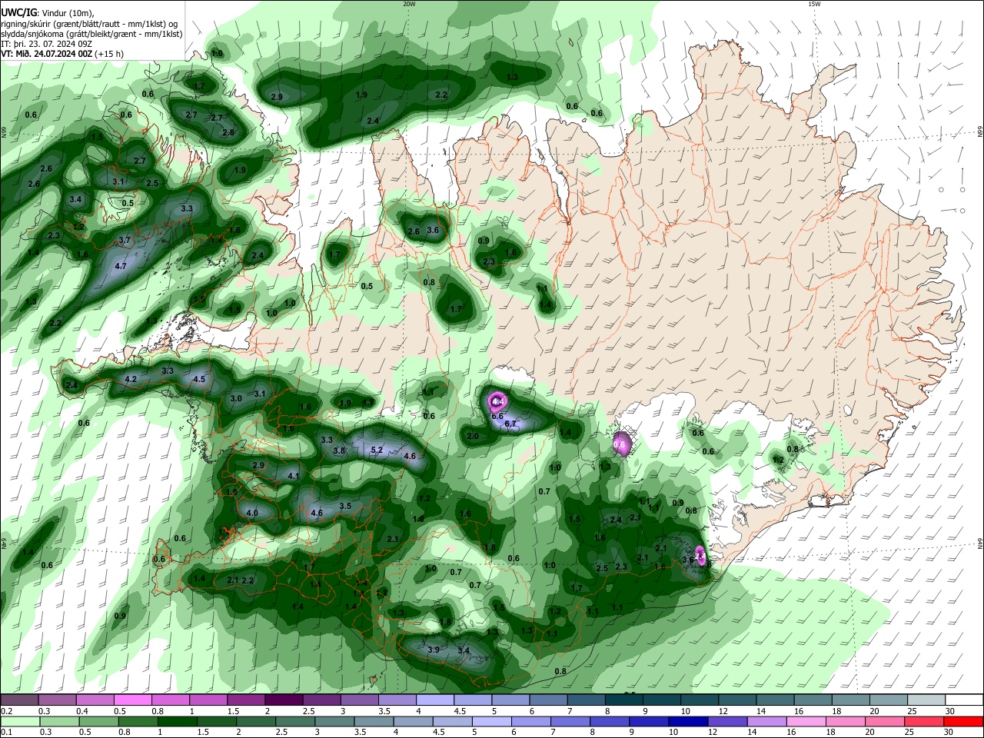Pick darkest green 1 swatch in lower legend row

pos(177,722)
